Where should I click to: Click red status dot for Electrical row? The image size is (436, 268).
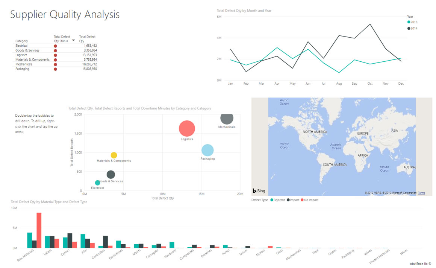[56, 46]
